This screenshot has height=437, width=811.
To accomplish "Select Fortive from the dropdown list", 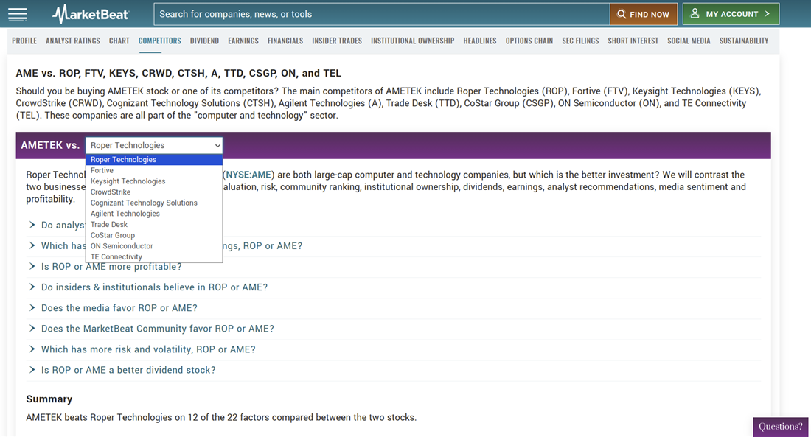I will click(102, 170).
